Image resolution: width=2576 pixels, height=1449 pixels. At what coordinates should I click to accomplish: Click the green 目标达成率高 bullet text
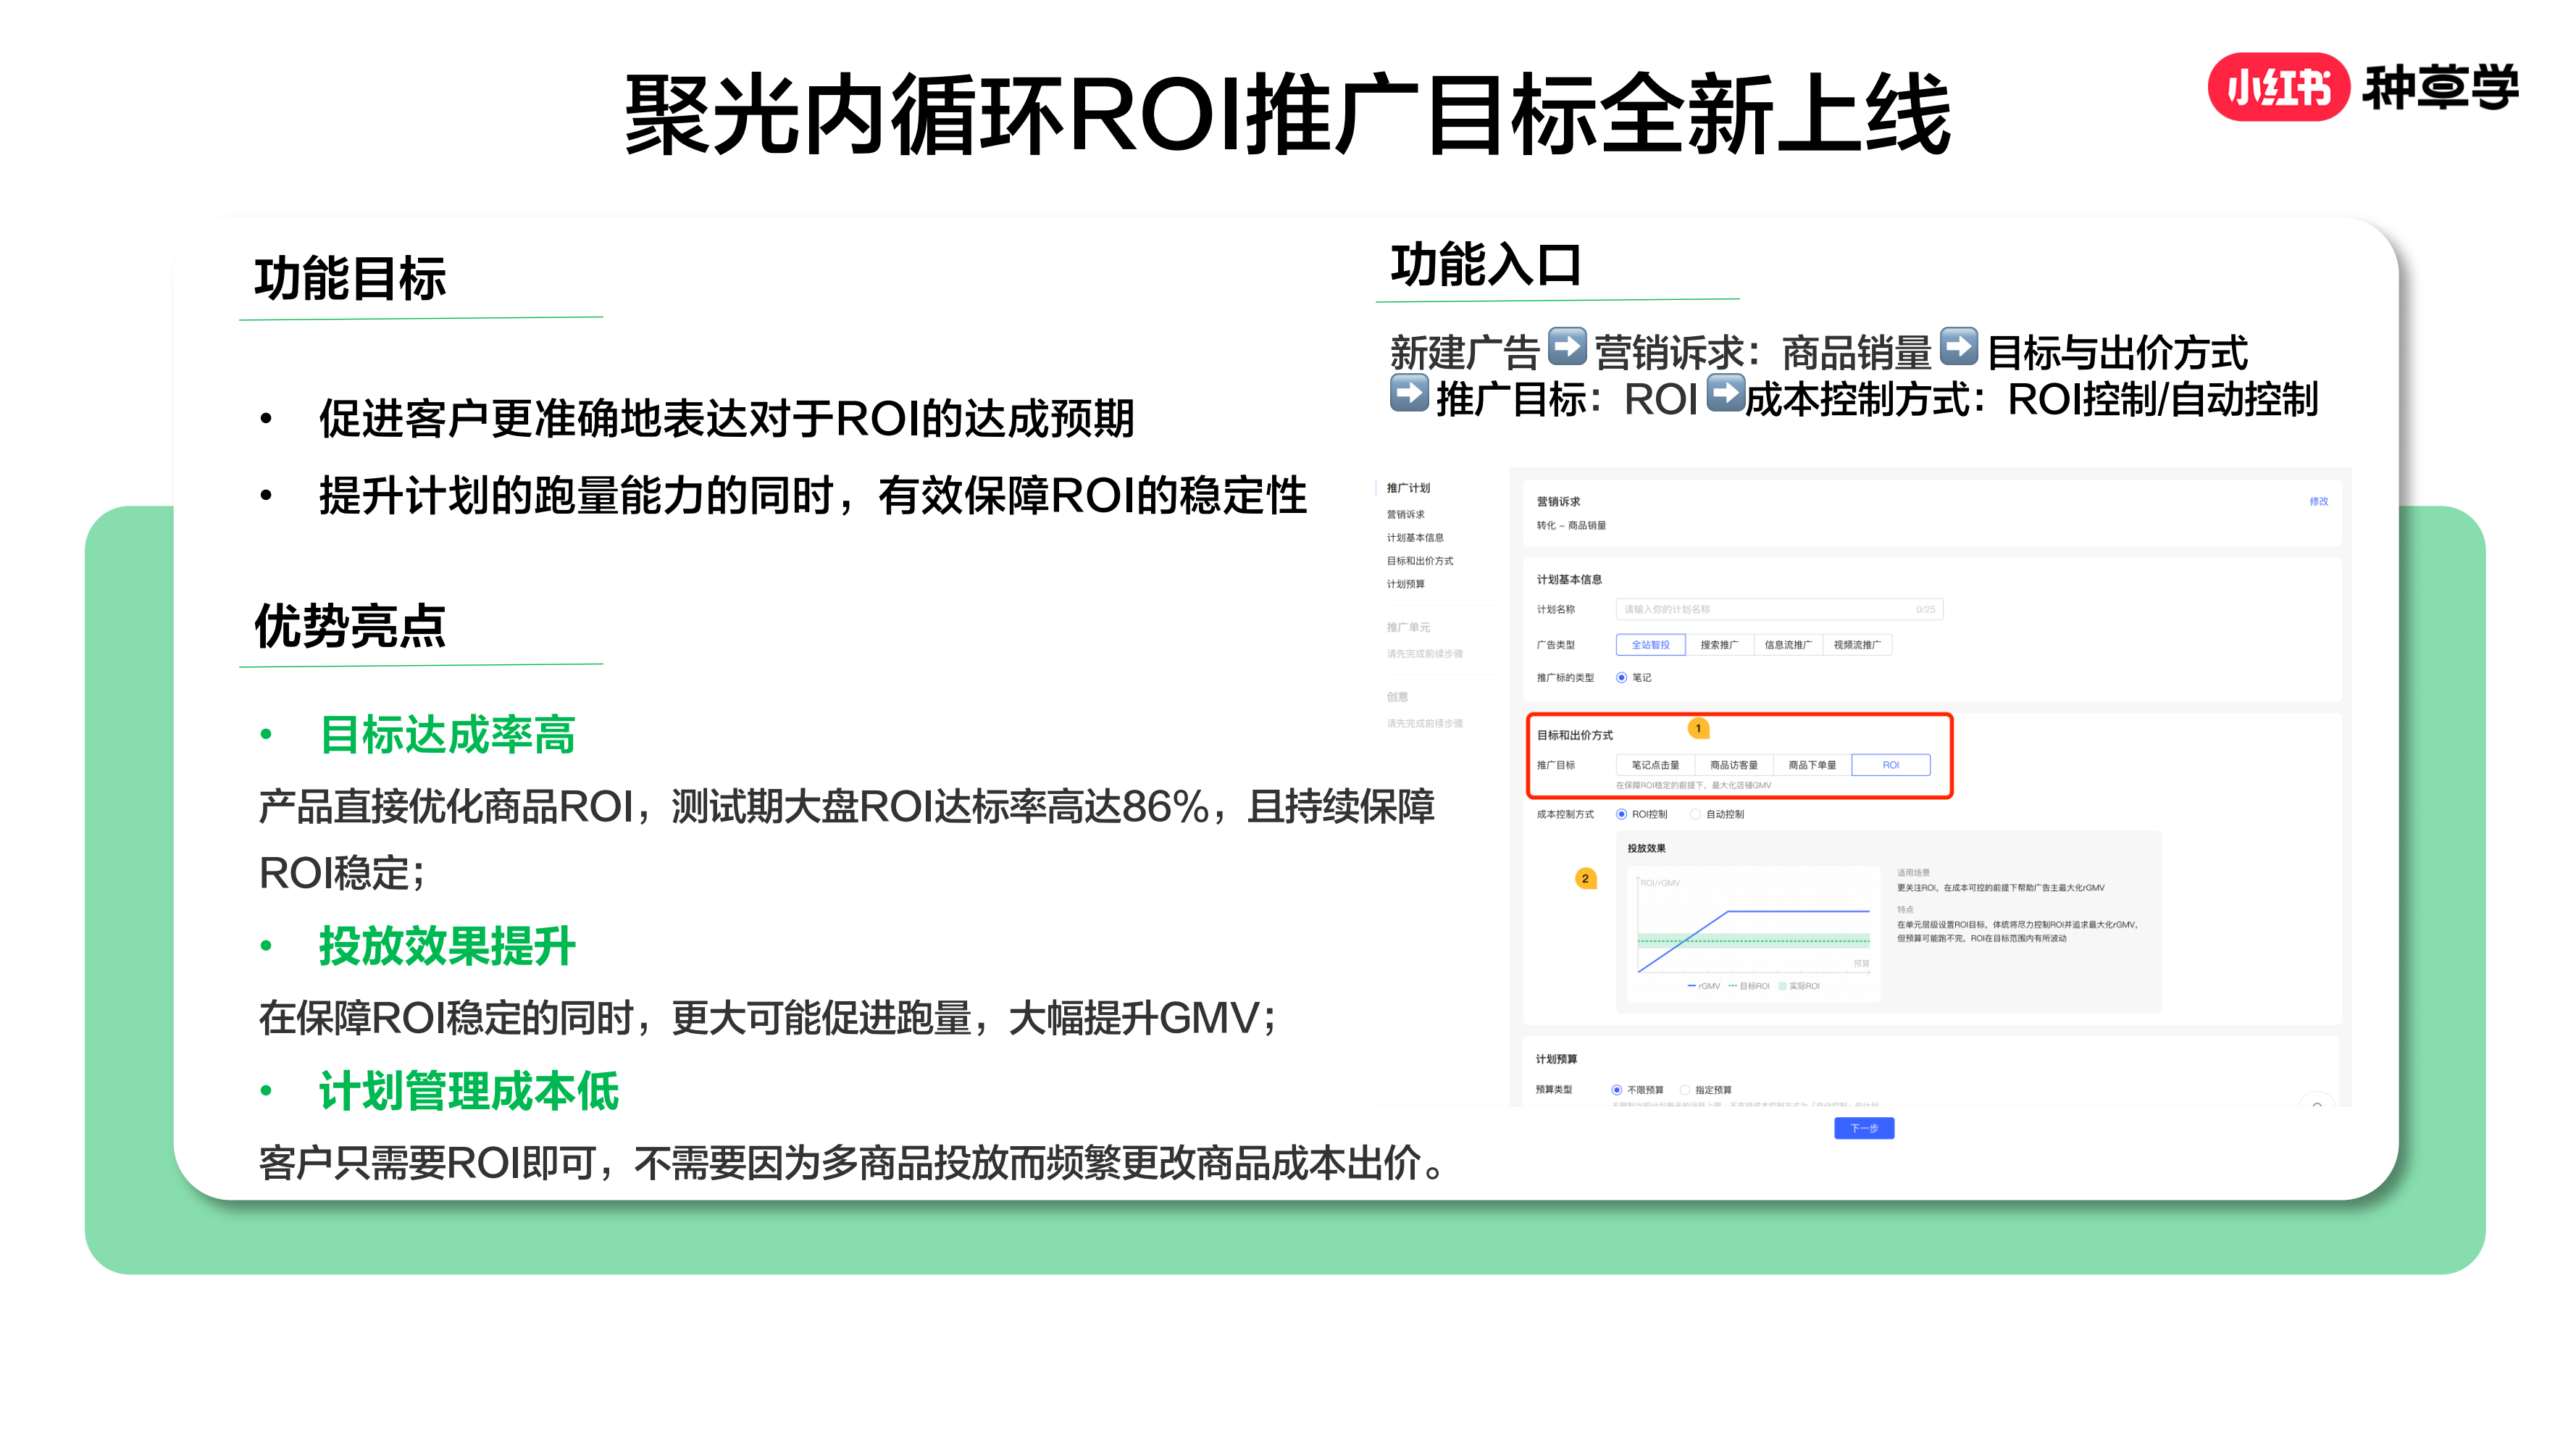click(447, 735)
